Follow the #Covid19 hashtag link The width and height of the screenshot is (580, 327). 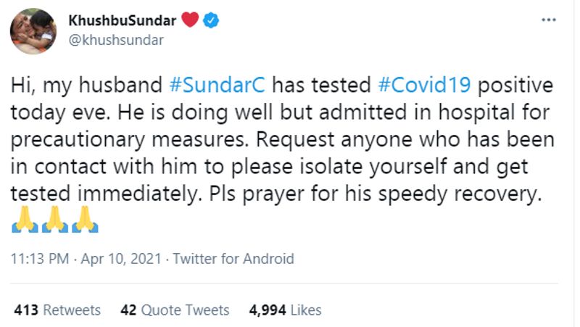(425, 86)
